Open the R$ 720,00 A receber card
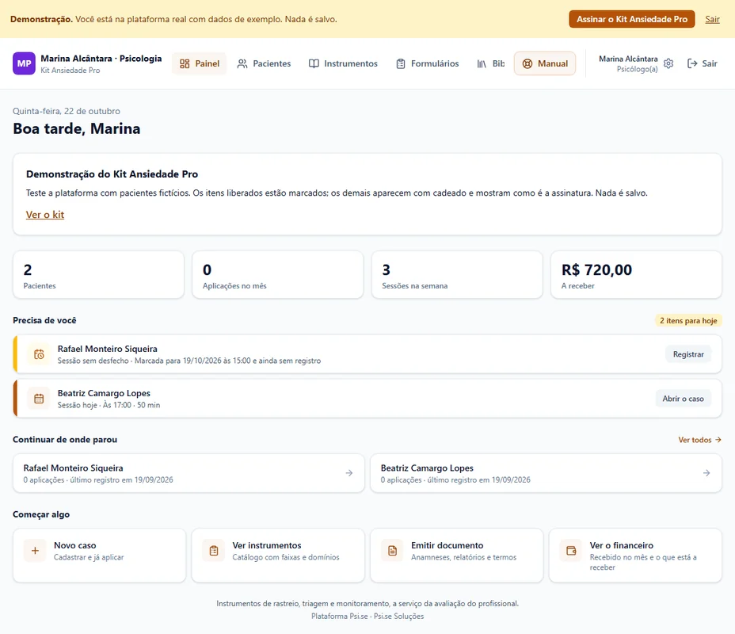Screen dimensions: 735x634 636,275
